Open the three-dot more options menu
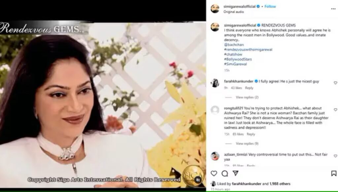The height and width of the screenshot is (192, 338). coord(333,9)
